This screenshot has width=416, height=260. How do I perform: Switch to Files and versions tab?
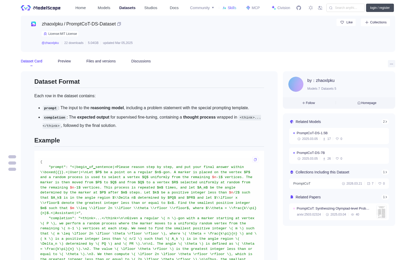101,61
